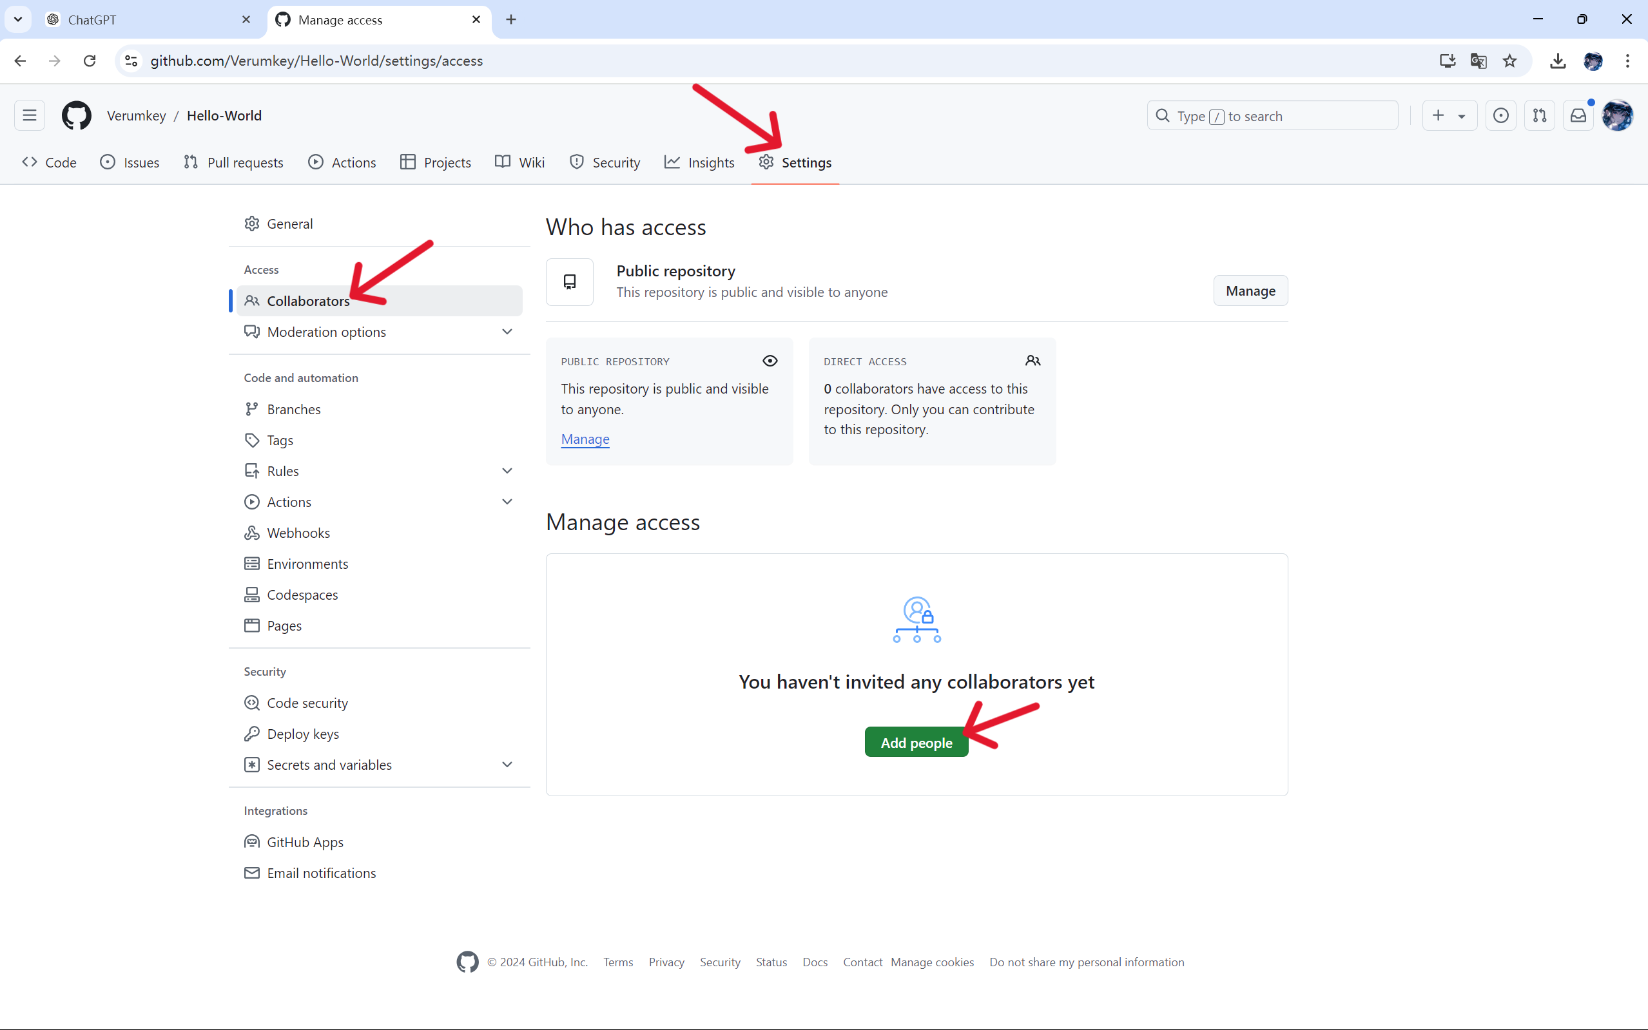Click the Manage link in Public Repository card
Image resolution: width=1648 pixels, height=1030 pixels.
pyautogui.click(x=585, y=439)
